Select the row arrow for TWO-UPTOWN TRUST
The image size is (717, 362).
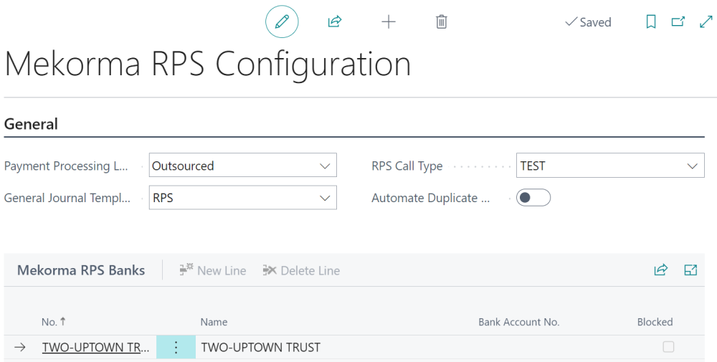(x=19, y=348)
